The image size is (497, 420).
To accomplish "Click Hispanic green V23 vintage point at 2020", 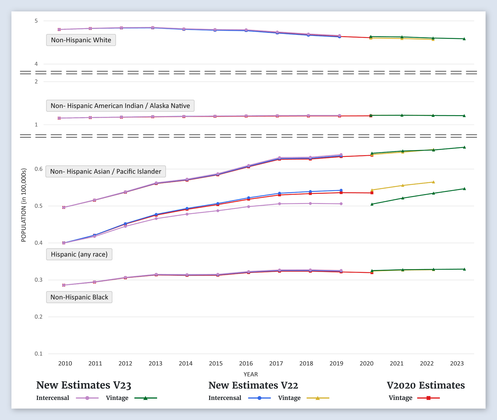I will pyautogui.click(x=372, y=204).
